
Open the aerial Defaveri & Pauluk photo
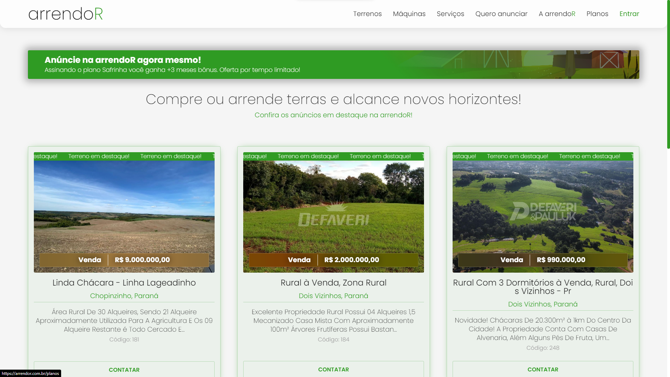[x=543, y=209]
